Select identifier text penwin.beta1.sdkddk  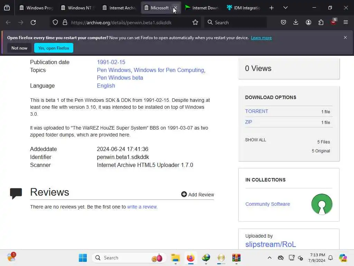point(123,157)
